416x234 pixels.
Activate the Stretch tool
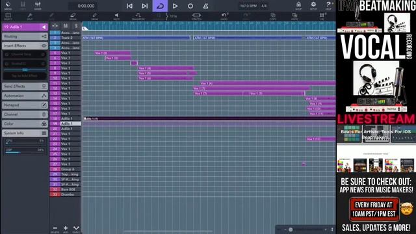(196, 16)
